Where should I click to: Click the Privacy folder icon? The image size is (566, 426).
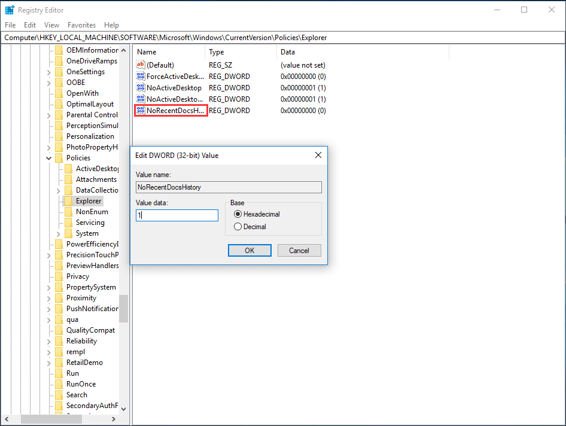(x=59, y=276)
